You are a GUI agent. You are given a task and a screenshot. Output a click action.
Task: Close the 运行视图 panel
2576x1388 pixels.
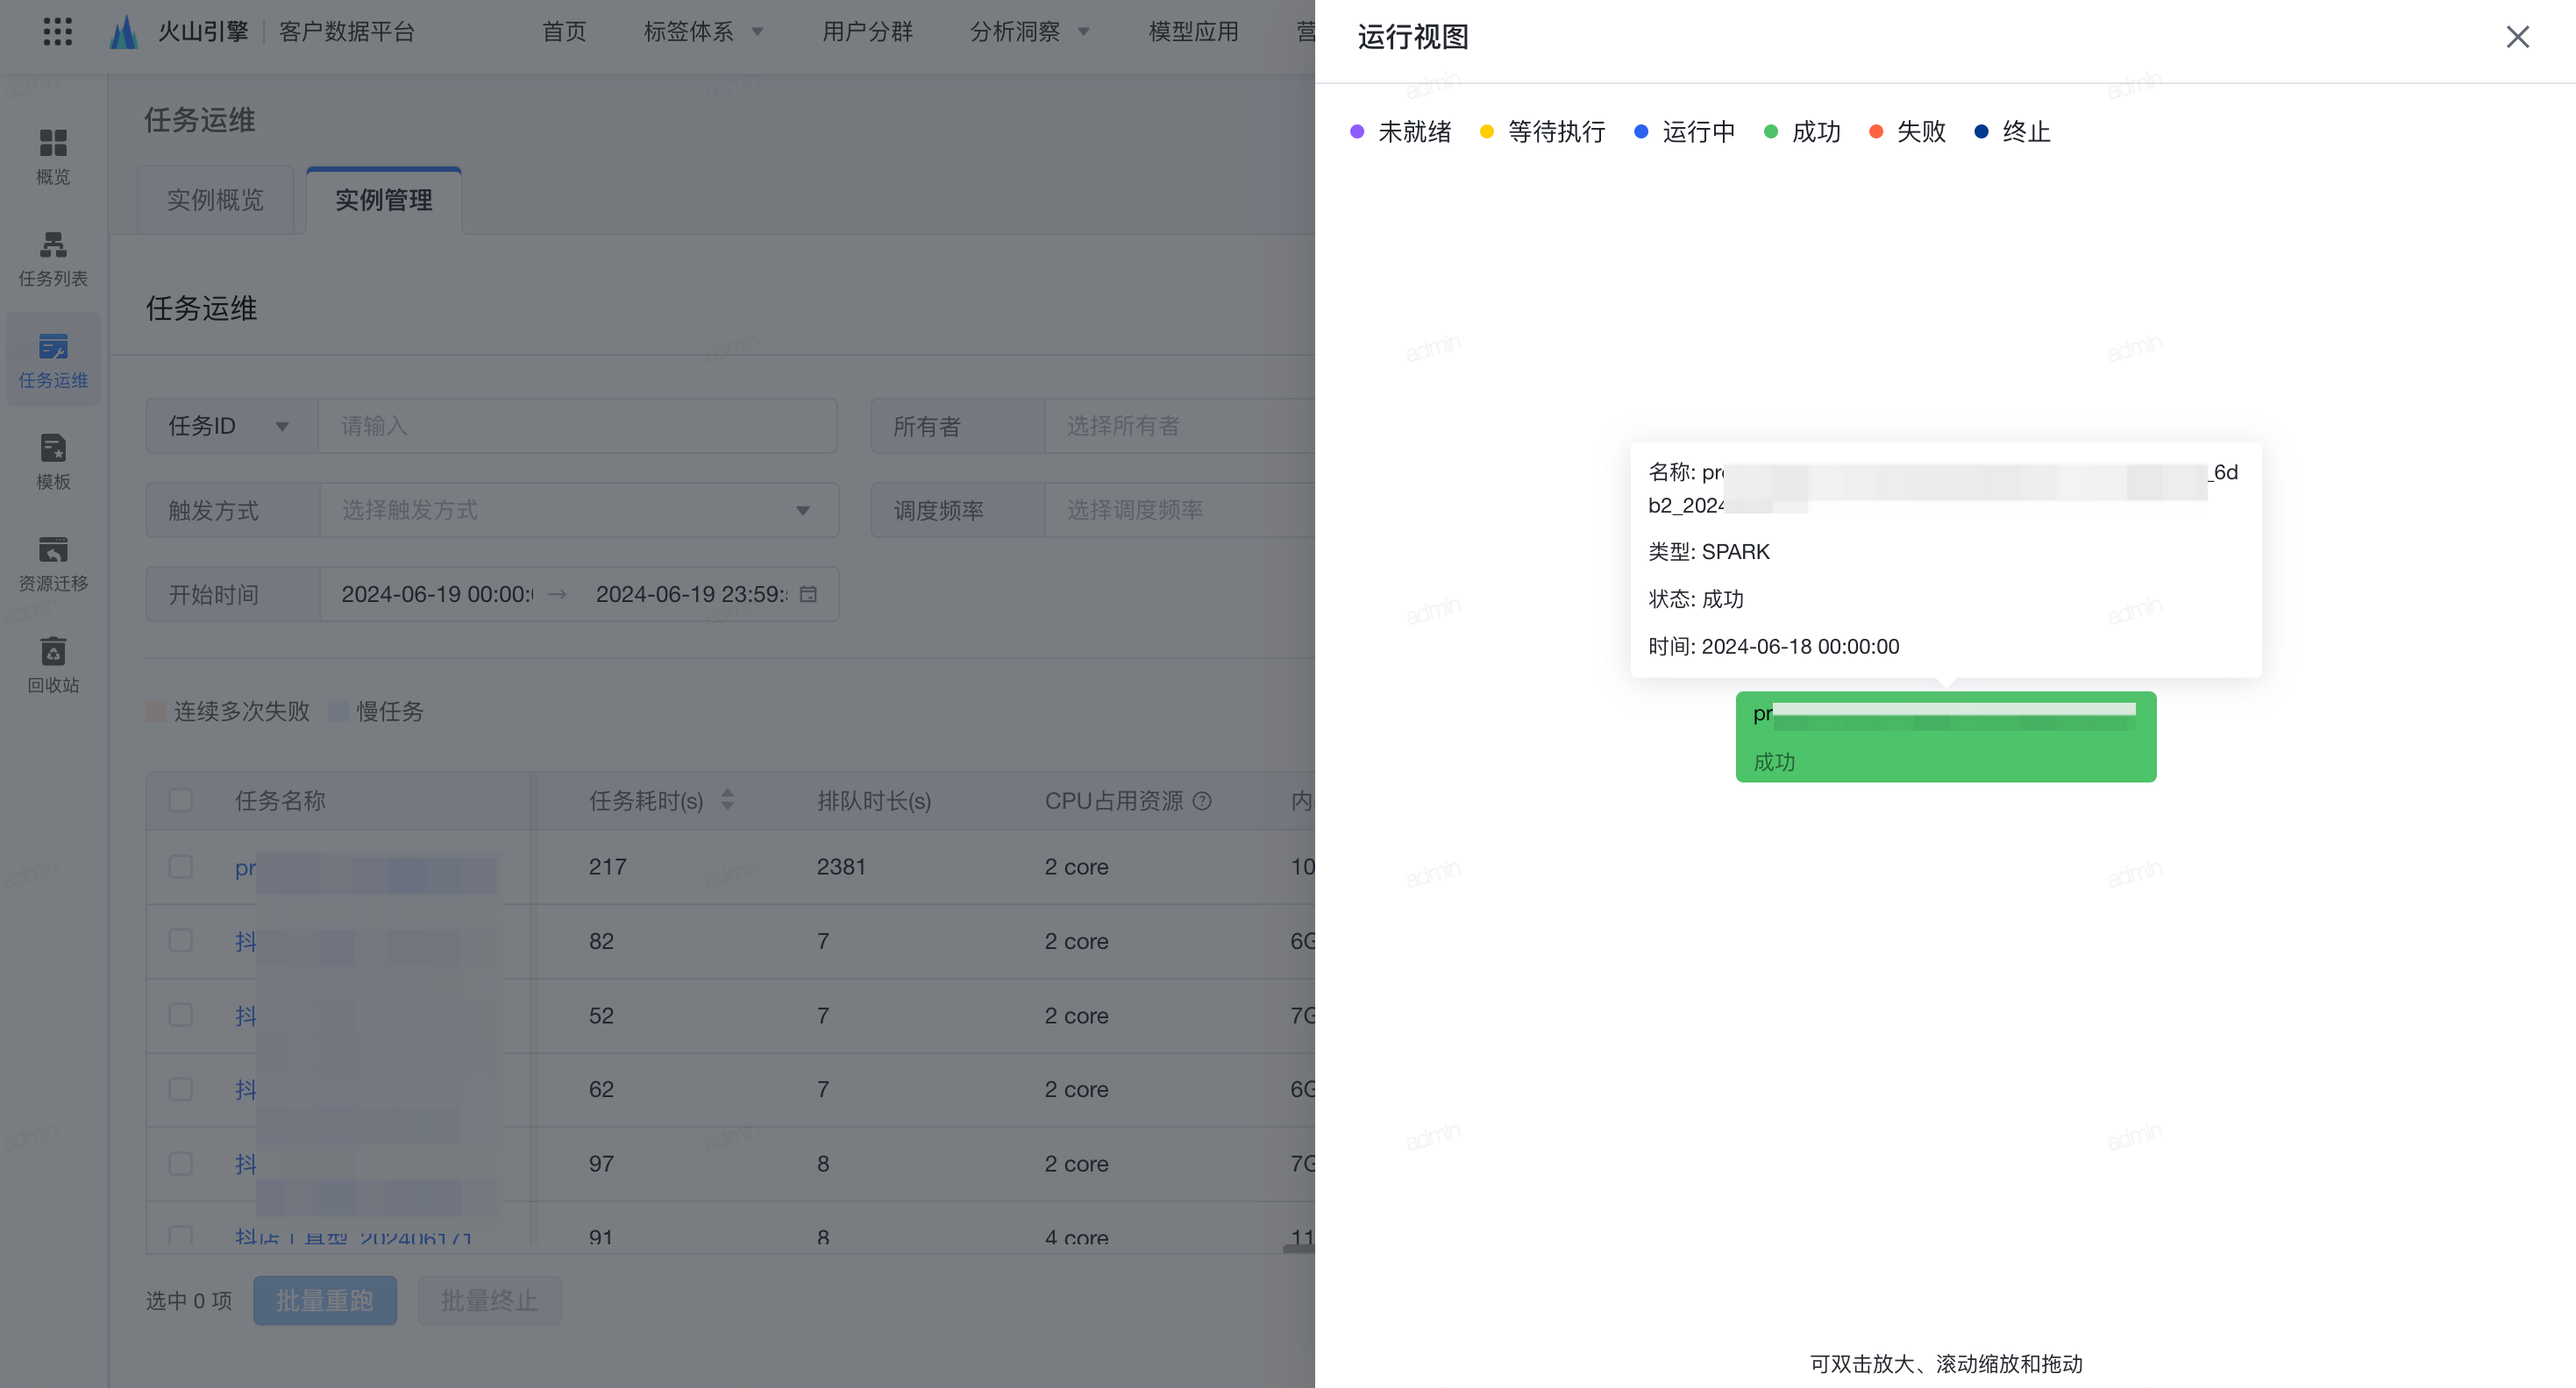(2516, 37)
